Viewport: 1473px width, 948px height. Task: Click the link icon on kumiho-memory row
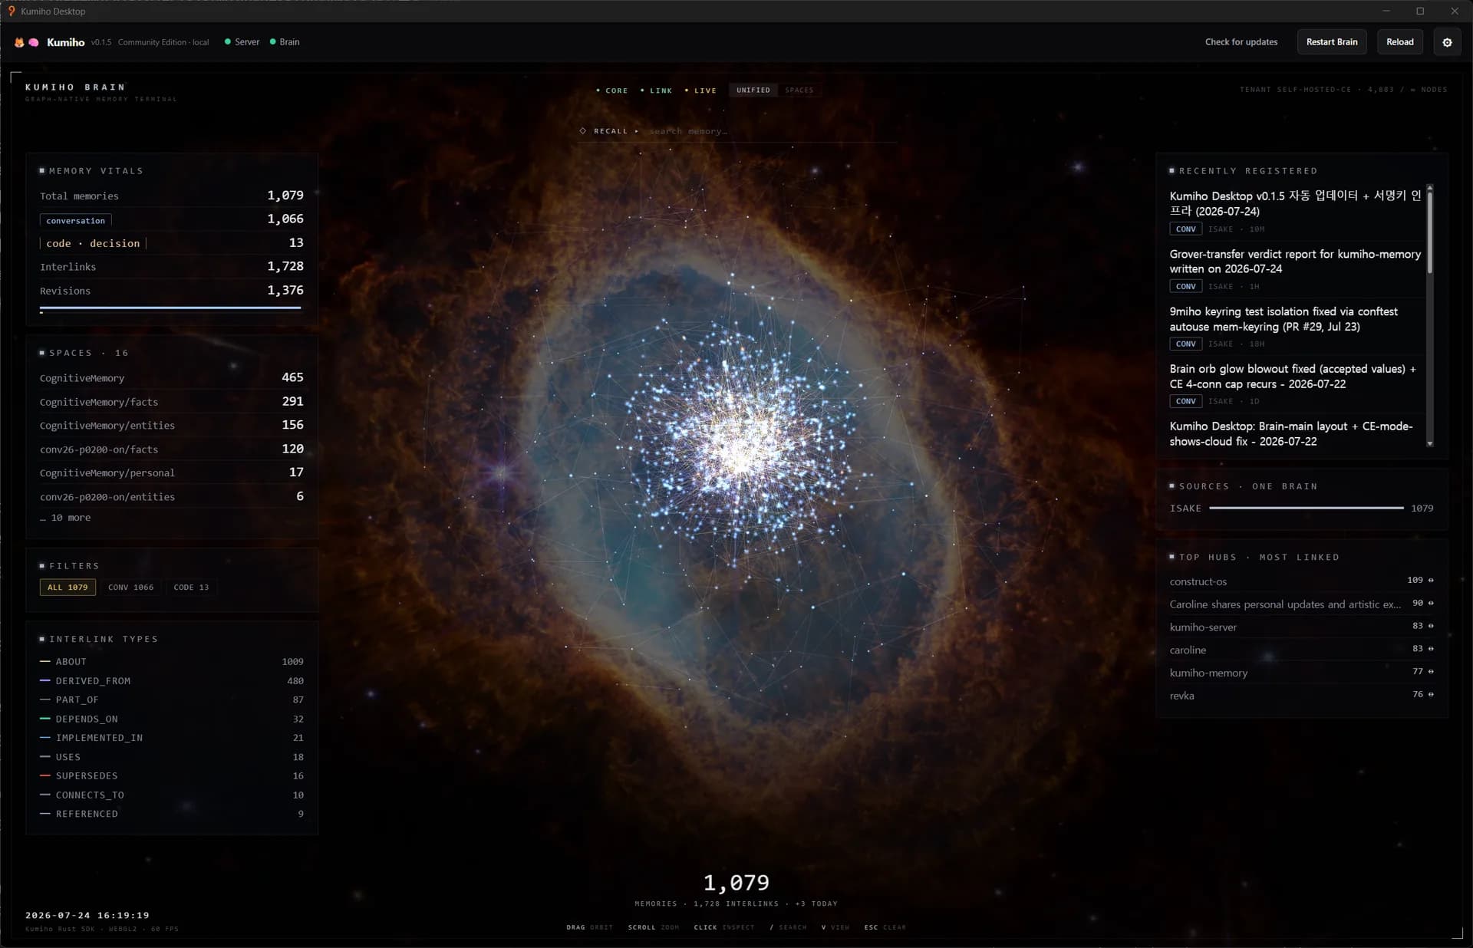1431,672
